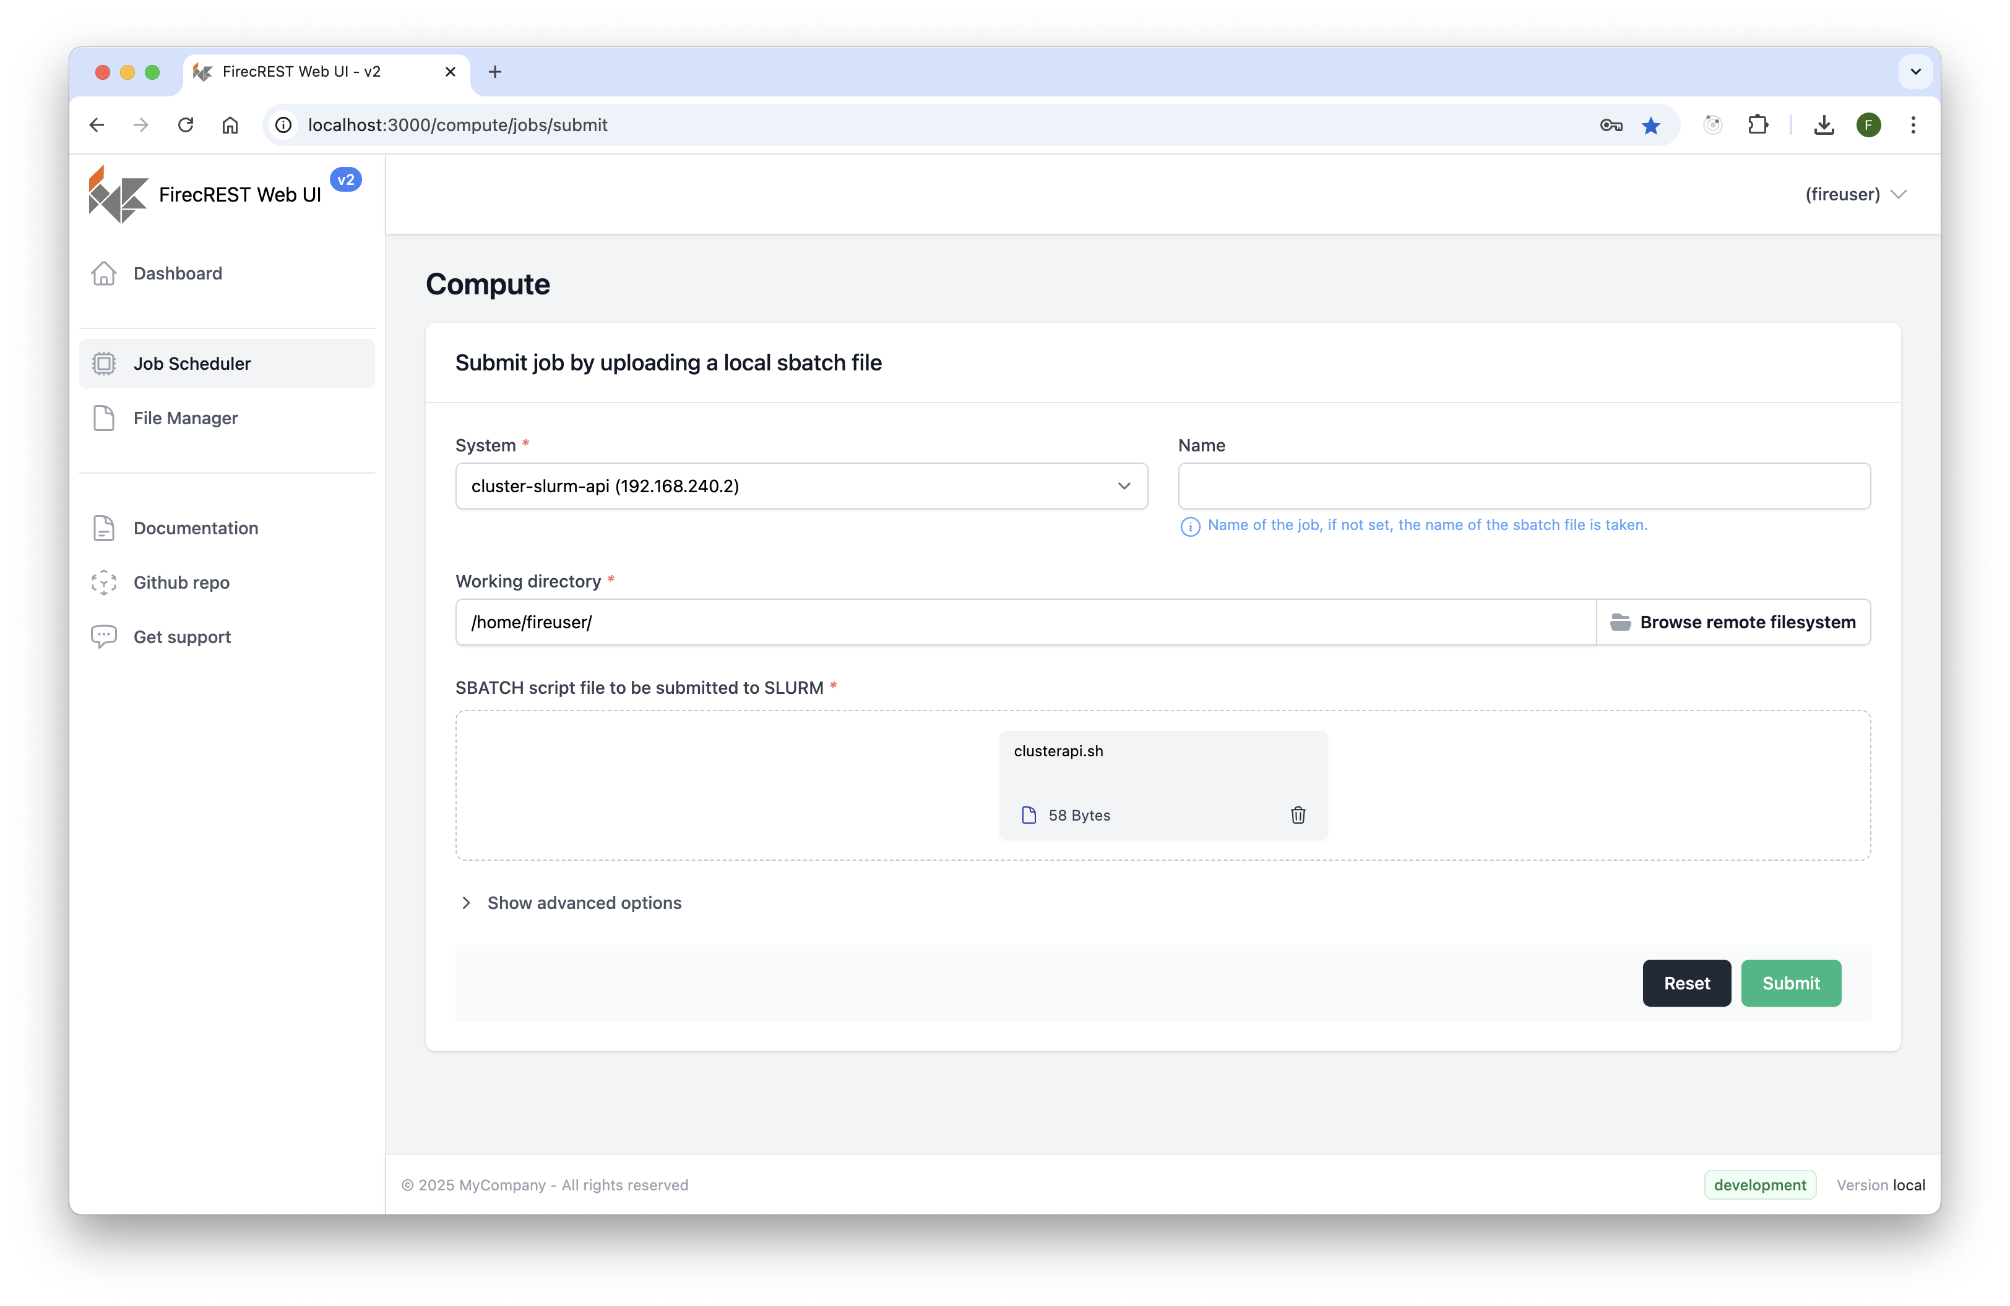Go to Dashboard
2010x1306 pixels.
point(227,273)
